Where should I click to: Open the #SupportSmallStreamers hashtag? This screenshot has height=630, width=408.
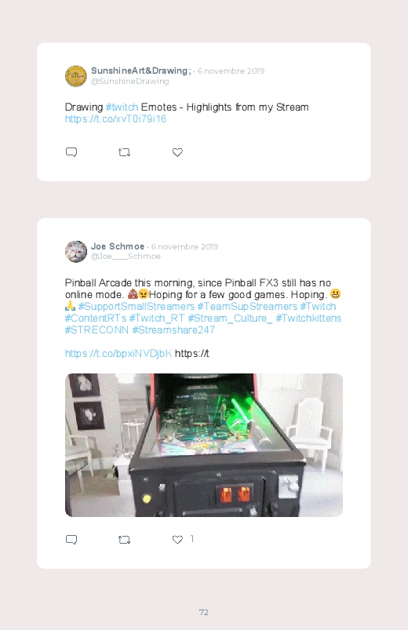click(137, 307)
